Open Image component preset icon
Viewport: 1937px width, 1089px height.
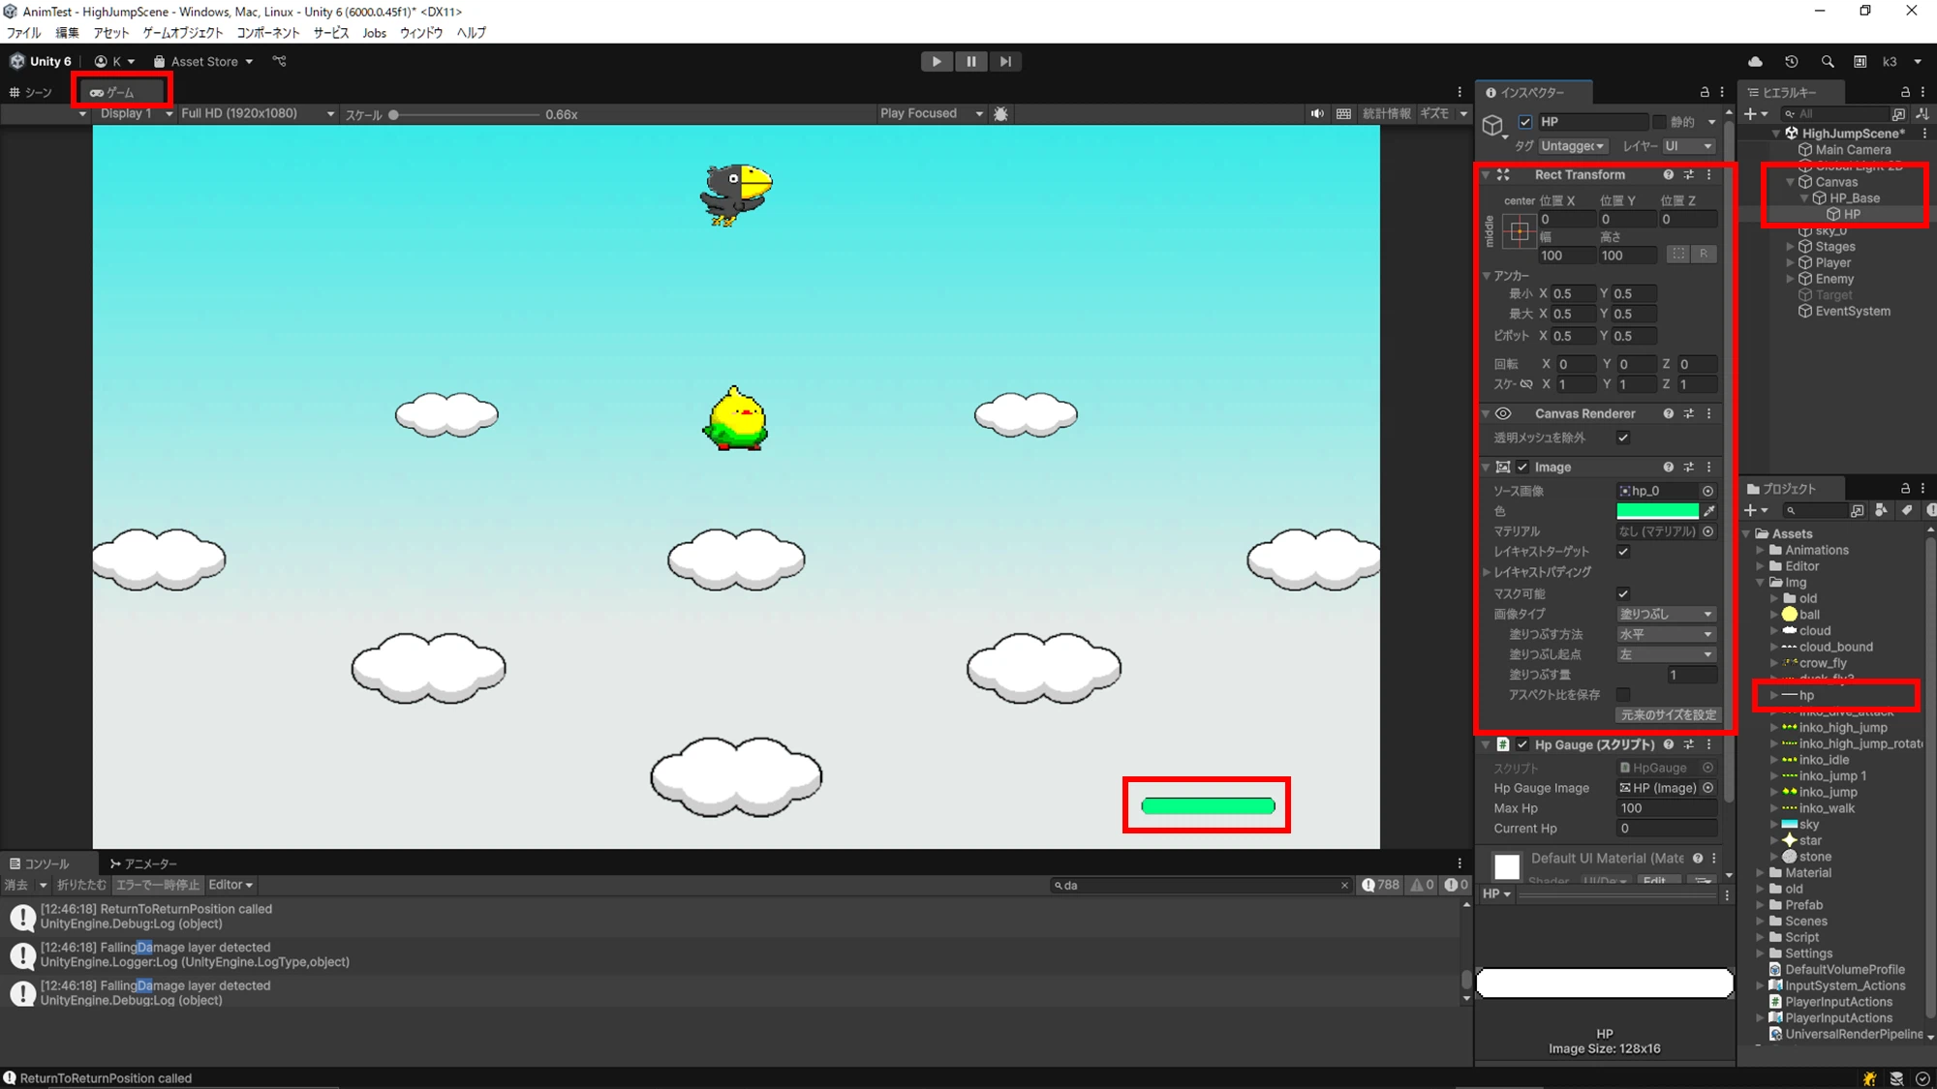(1689, 467)
